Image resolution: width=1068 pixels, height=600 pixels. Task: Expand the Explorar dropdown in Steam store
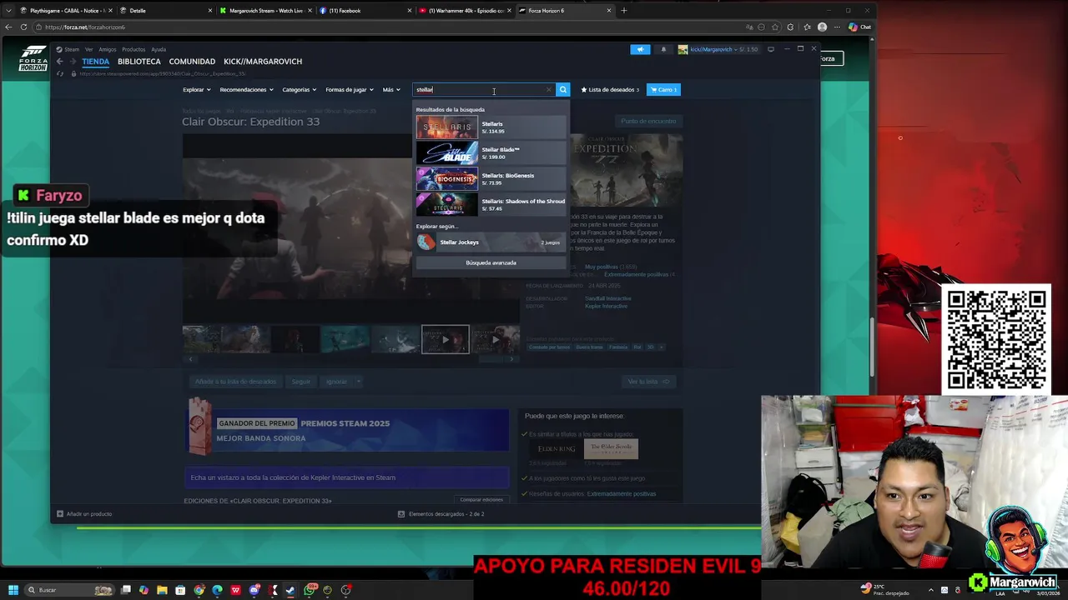196,89
